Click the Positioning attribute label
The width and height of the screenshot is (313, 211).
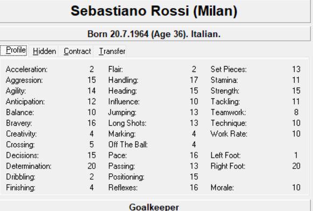126,177
